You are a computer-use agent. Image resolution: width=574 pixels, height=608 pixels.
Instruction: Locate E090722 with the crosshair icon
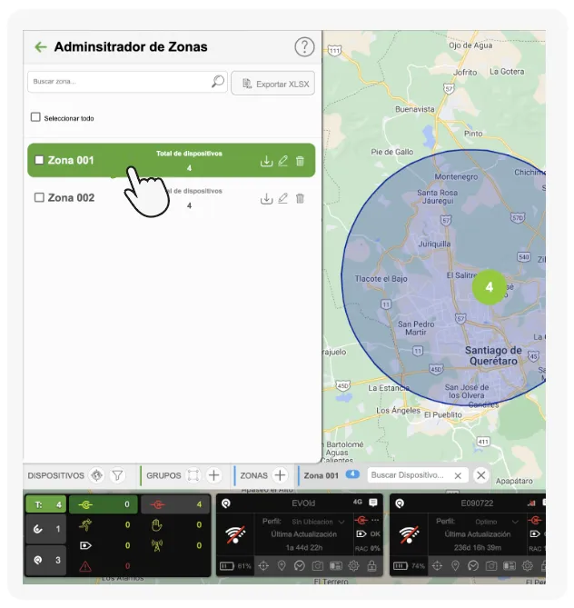437,565
